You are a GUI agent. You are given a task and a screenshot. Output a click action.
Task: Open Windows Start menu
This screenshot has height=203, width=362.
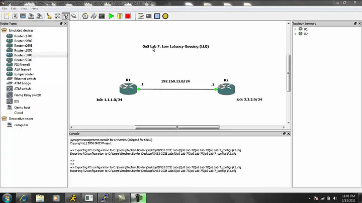coord(7,198)
